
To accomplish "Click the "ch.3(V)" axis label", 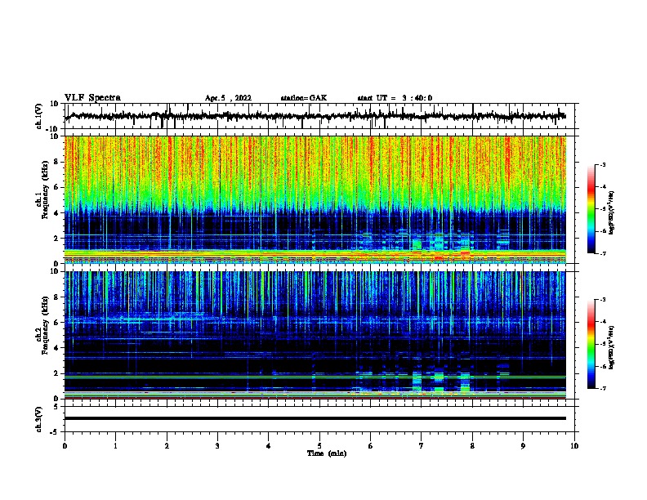I will (39, 419).
